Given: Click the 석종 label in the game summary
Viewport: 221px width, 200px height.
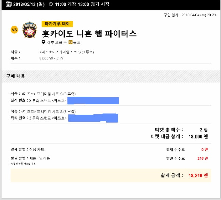Looking at the screenshot, I should click(x=15, y=52).
